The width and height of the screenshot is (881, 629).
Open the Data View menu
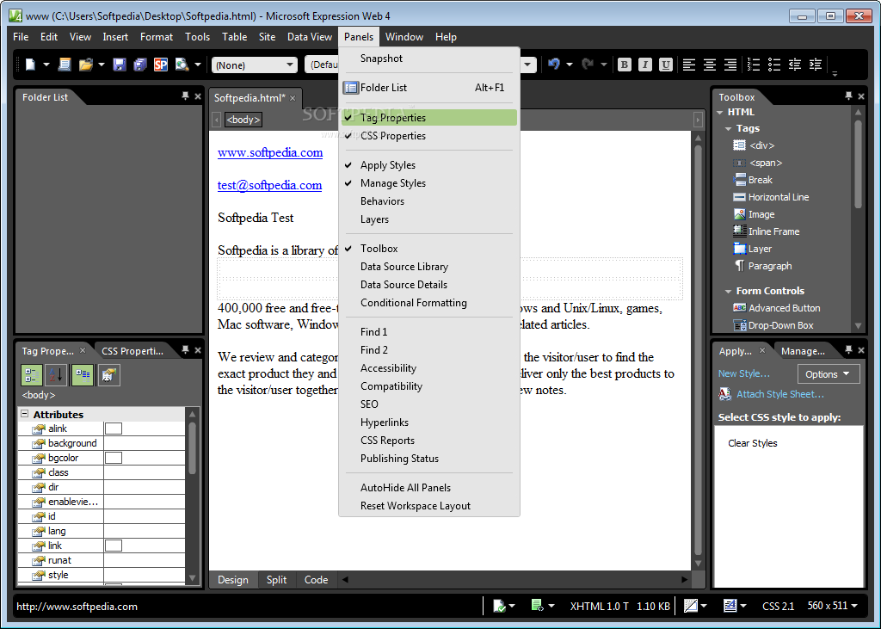click(310, 36)
